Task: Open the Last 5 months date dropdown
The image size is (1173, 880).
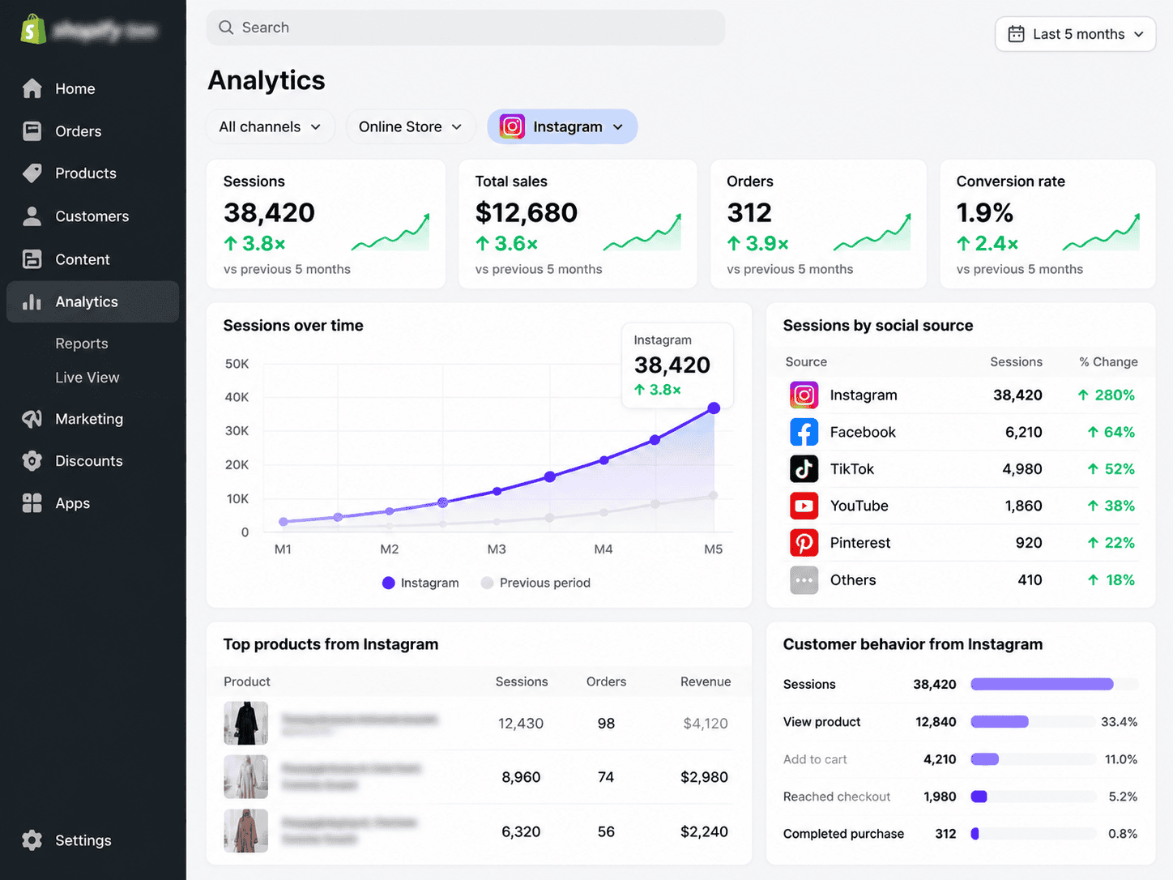Action: click(1075, 34)
